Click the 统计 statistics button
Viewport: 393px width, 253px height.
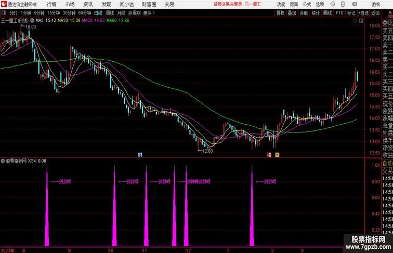tap(316, 13)
